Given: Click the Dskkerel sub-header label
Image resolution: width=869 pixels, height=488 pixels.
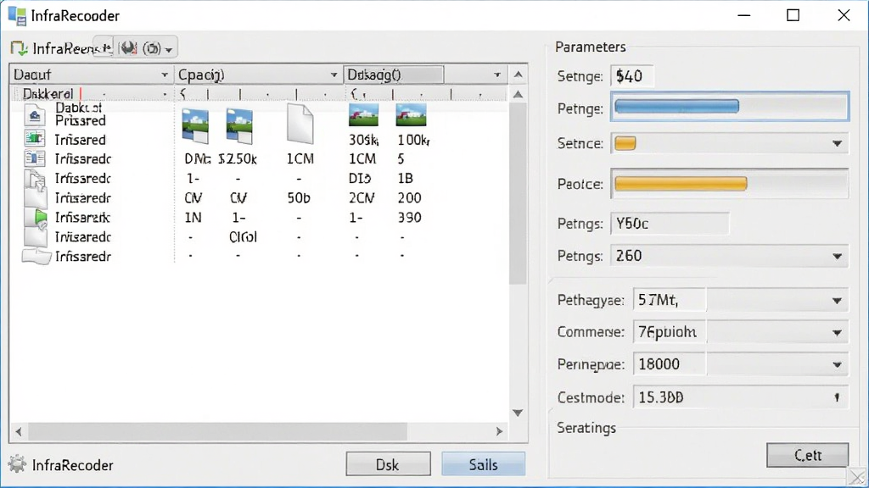Looking at the screenshot, I should pyautogui.click(x=48, y=94).
